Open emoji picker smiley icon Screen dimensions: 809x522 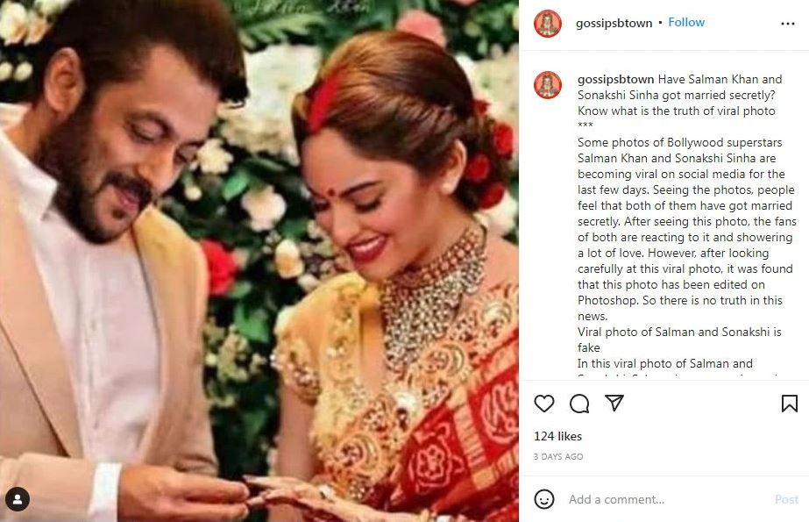pos(544,499)
